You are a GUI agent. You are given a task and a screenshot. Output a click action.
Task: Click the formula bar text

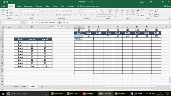pyautogui.click(x=54, y=22)
